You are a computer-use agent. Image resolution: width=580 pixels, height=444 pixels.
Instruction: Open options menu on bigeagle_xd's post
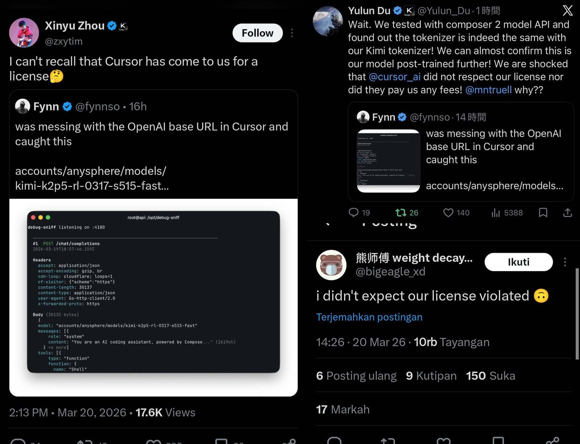coord(565,262)
